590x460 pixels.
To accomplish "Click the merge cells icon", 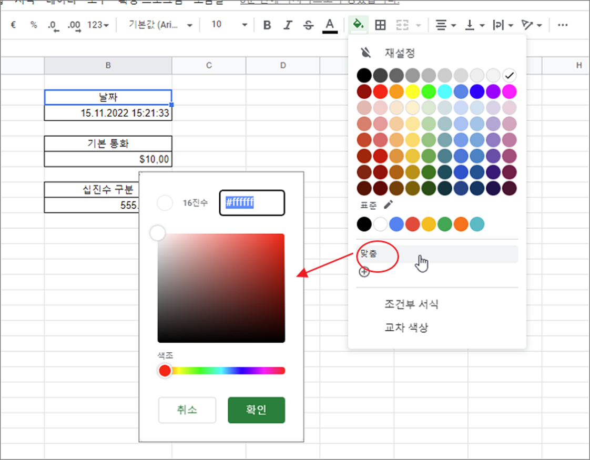I will [x=402, y=25].
